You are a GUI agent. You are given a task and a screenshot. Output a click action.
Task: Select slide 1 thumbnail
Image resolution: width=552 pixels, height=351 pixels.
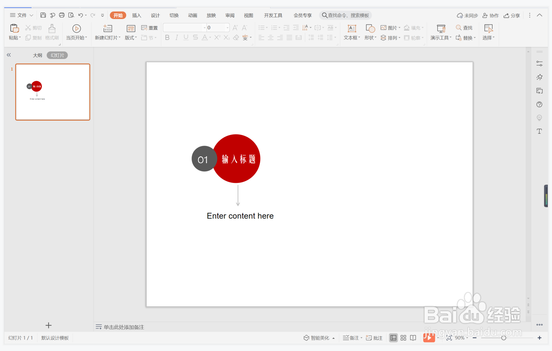pyautogui.click(x=53, y=92)
